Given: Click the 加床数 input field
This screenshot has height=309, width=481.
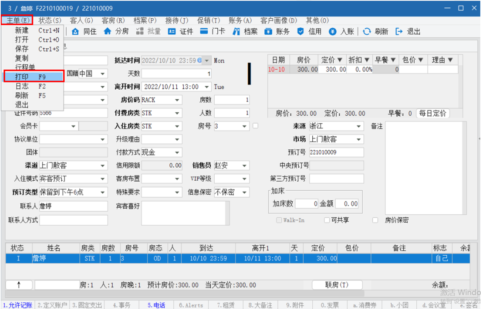Looking at the screenshot, I should [x=307, y=204].
